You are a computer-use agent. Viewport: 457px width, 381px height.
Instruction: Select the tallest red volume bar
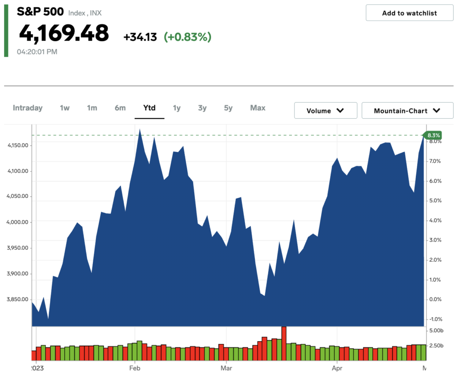click(284, 343)
